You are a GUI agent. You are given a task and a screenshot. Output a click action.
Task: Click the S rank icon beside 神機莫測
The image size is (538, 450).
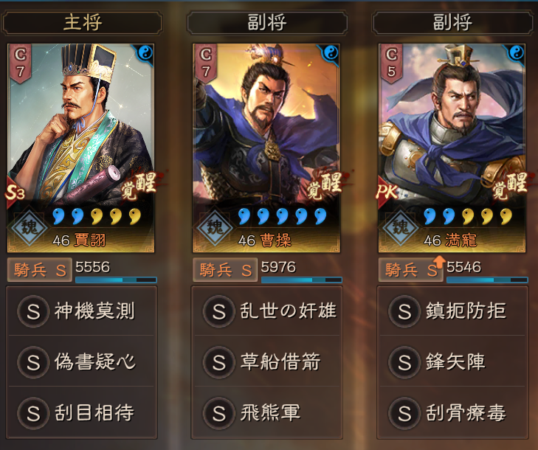(x=33, y=311)
